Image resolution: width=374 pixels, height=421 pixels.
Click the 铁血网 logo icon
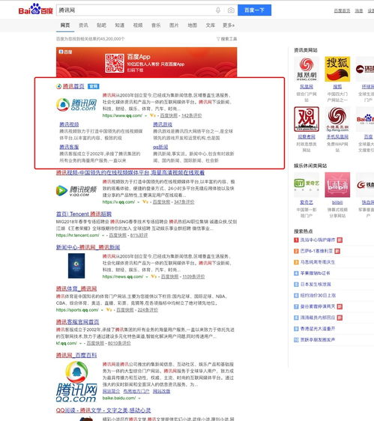point(365,185)
